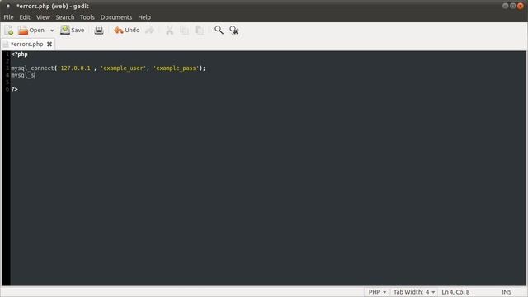The image size is (528, 297).
Task: Print the document with the printer icon
Action: pos(99,31)
